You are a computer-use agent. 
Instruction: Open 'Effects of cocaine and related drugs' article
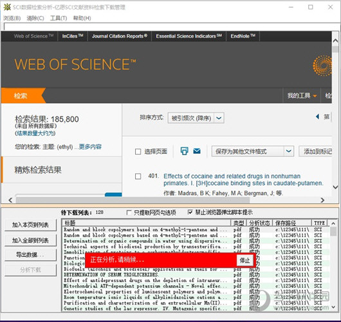click(x=243, y=180)
